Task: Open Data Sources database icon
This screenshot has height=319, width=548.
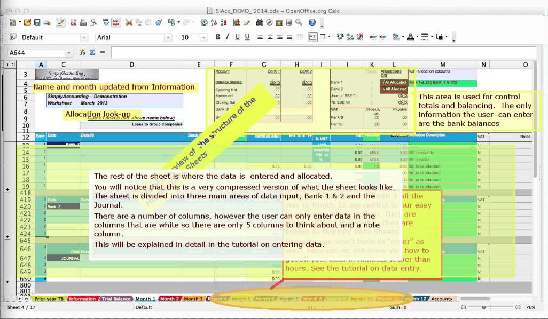Action: 289,23
